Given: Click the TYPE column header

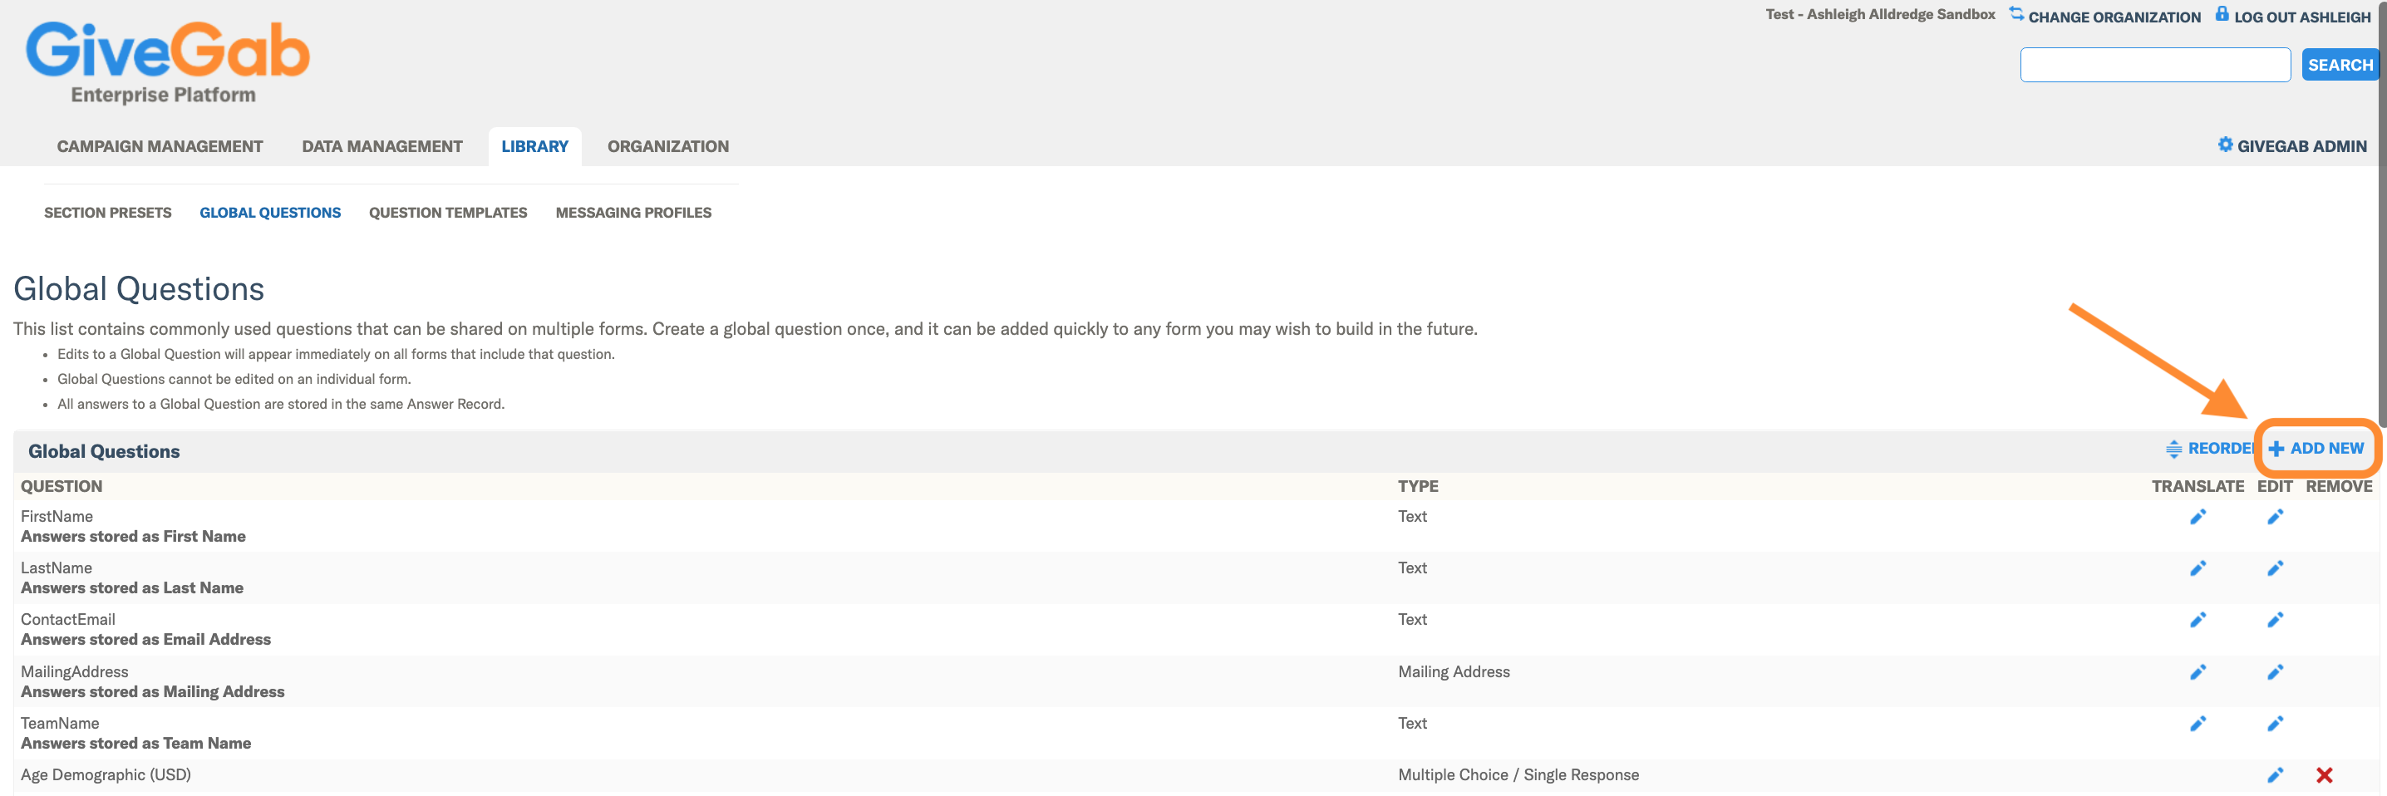Looking at the screenshot, I should coord(1418,487).
